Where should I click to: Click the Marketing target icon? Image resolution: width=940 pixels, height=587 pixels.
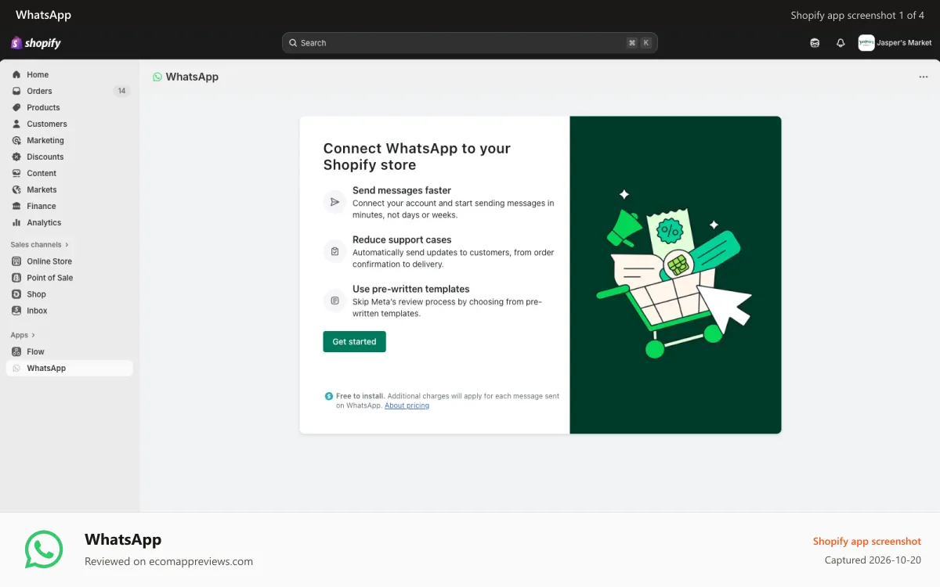(x=16, y=140)
